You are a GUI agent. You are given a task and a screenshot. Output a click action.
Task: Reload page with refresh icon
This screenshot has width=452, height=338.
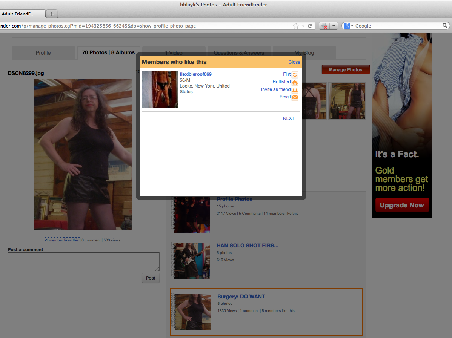click(310, 26)
